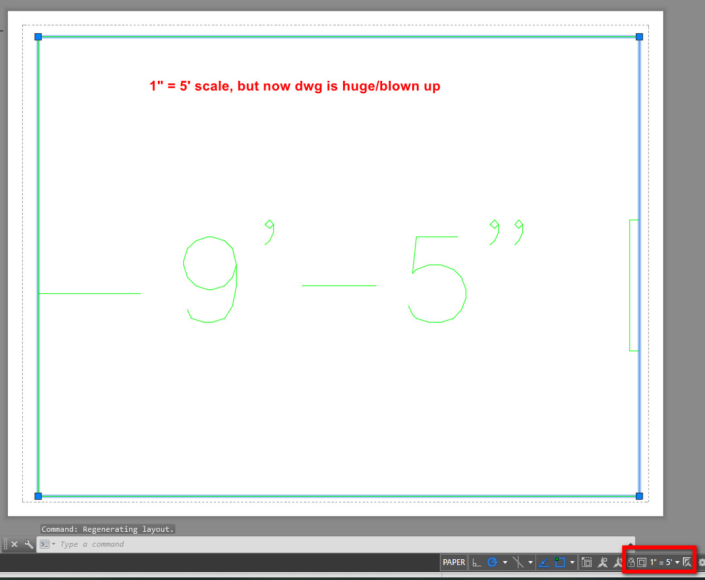The height and width of the screenshot is (580, 705).
Task: Click the isometric drafting square icon
Action: click(544, 562)
